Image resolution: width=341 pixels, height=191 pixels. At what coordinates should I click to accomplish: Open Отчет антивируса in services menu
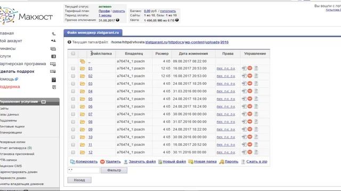[x=15, y=148]
